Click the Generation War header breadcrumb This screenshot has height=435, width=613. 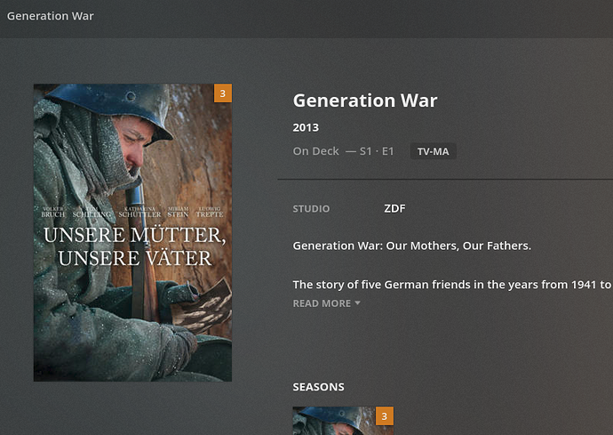point(51,16)
